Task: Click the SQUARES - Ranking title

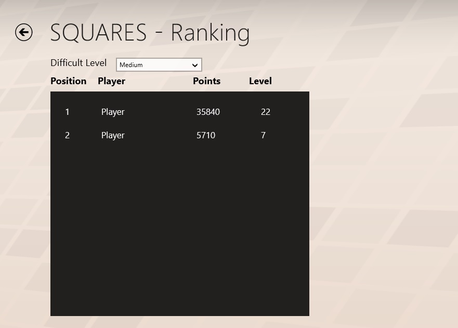Action: 150,33
